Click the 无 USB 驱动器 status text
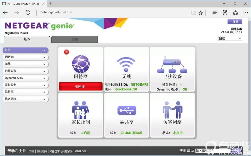This screenshot has height=156, width=251. click(131, 133)
